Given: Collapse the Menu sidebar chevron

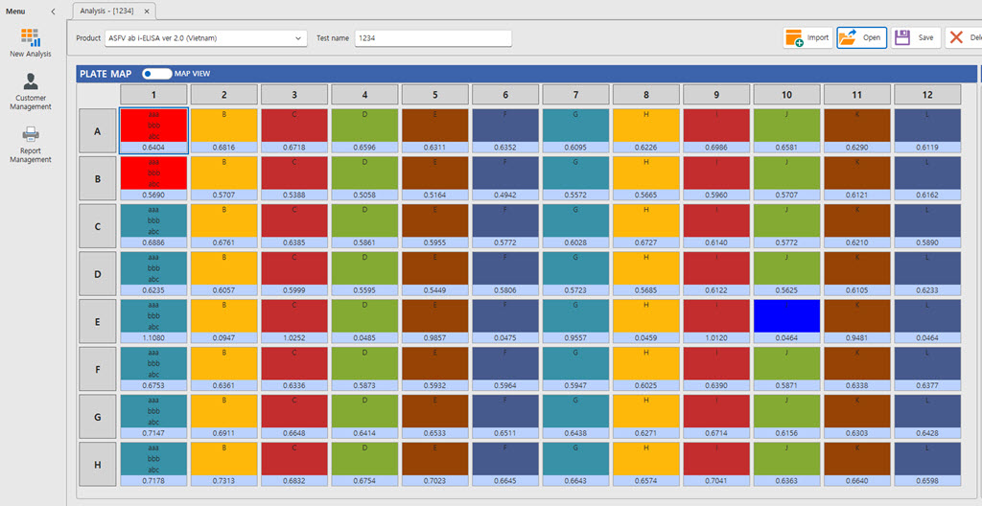Looking at the screenshot, I should (53, 11).
